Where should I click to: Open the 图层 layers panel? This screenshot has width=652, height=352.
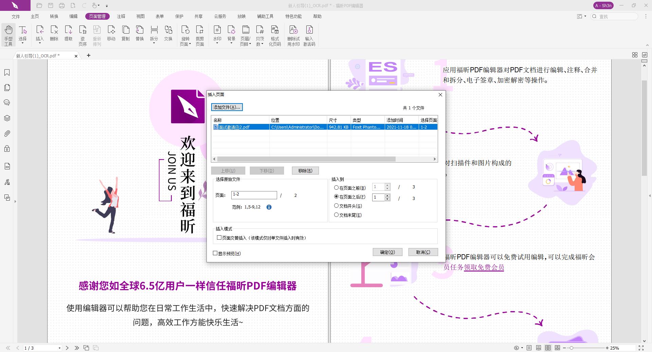pos(7,118)
